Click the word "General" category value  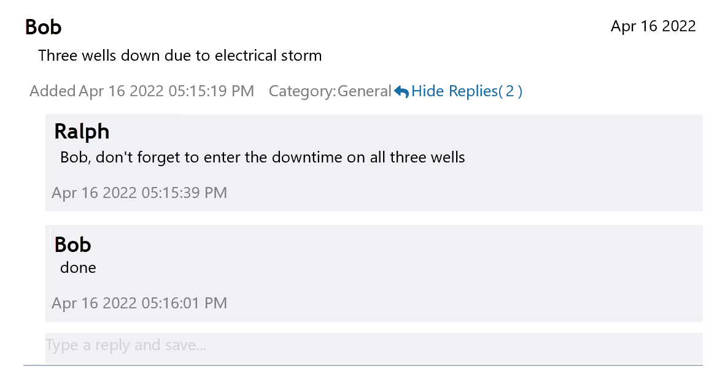coord(364,91)
